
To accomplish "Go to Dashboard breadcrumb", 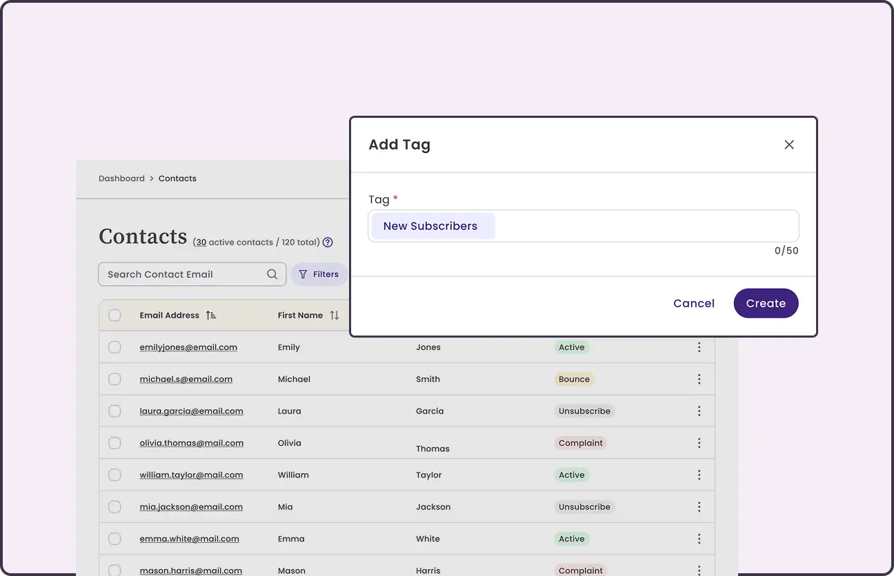I will (x=121, y=178).
